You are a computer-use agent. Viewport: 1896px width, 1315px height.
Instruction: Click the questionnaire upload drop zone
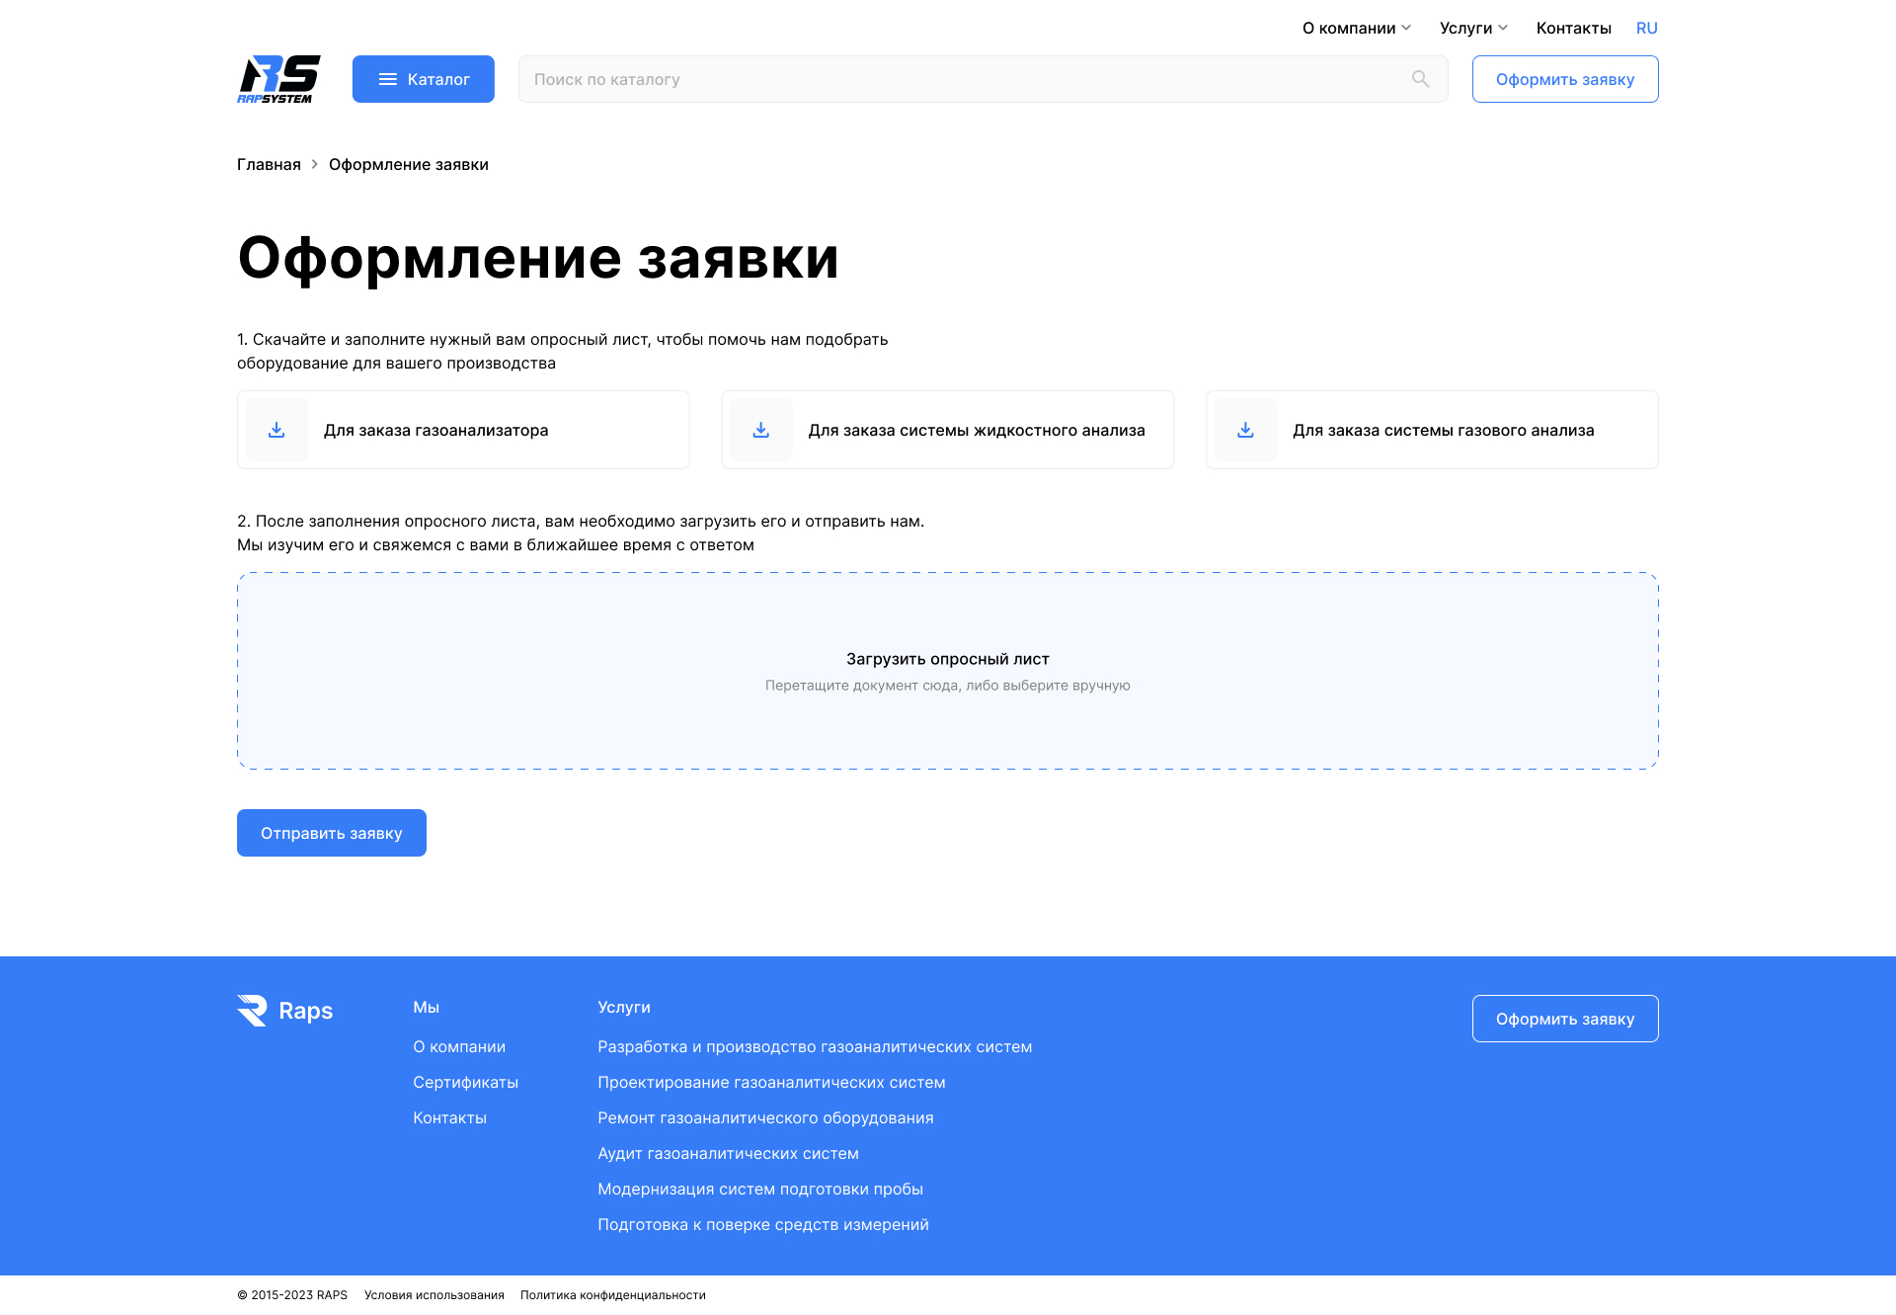coord(947,671)
